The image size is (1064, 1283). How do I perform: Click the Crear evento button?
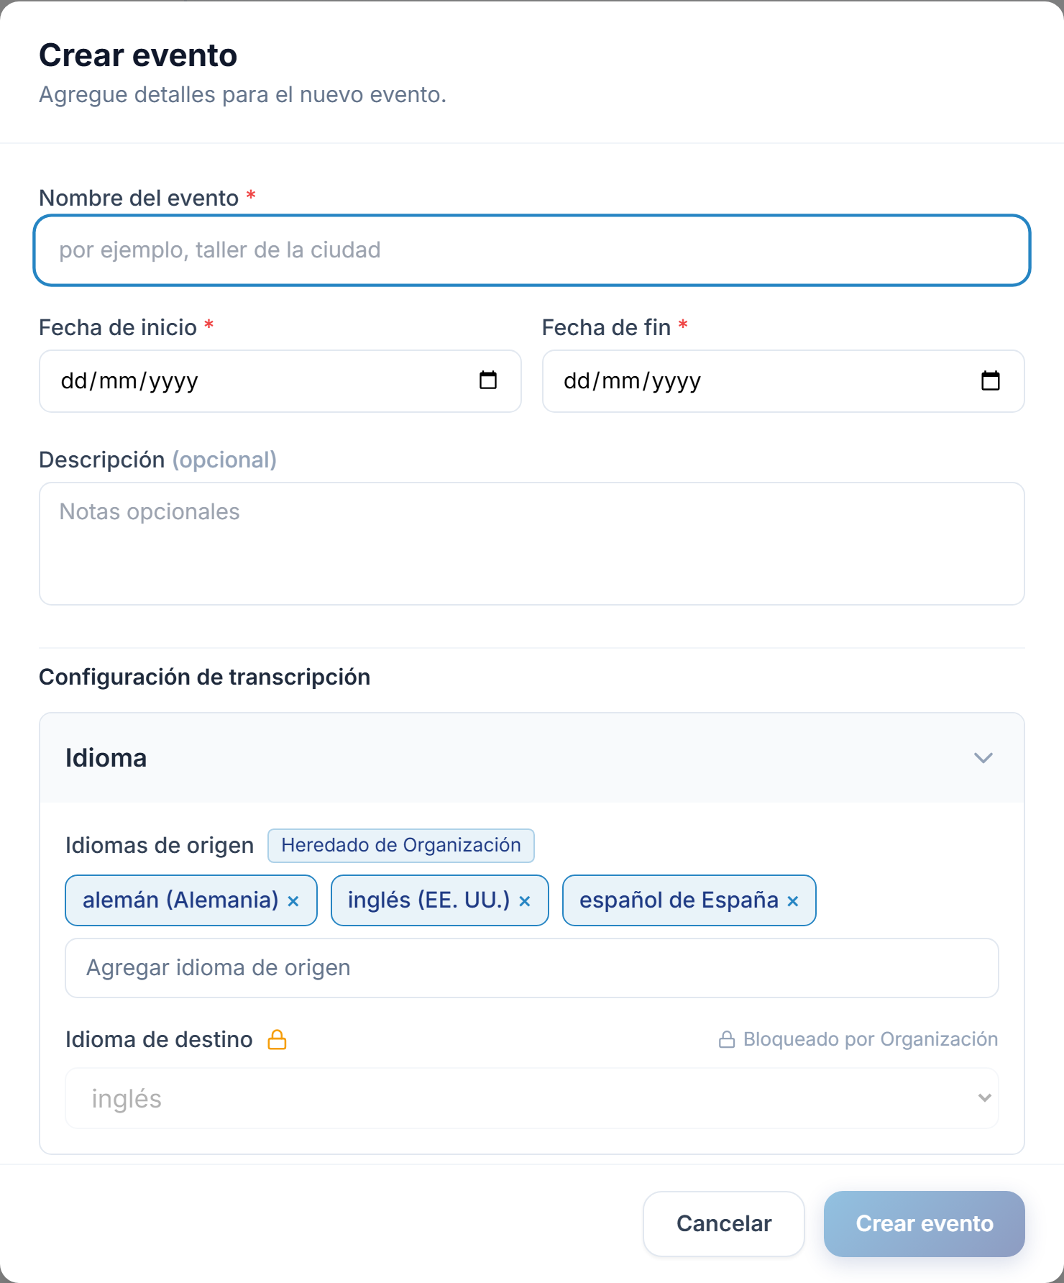925,1224
